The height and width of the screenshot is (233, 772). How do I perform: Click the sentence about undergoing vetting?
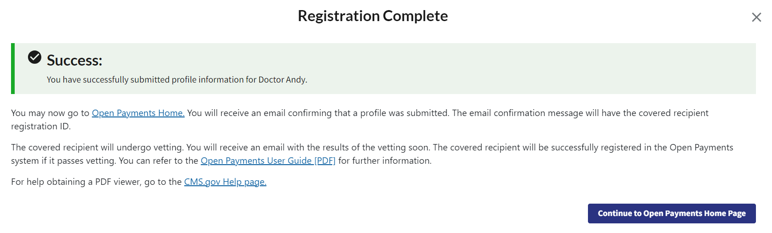97,148
